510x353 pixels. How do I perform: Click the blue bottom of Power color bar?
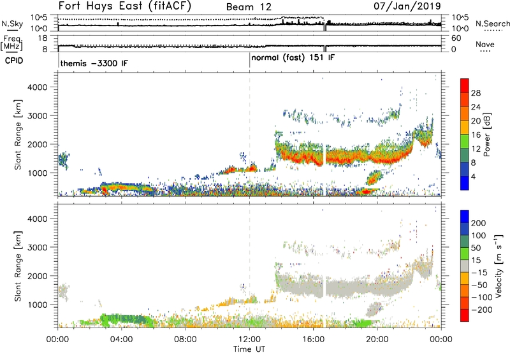click(x=465, y=183)
